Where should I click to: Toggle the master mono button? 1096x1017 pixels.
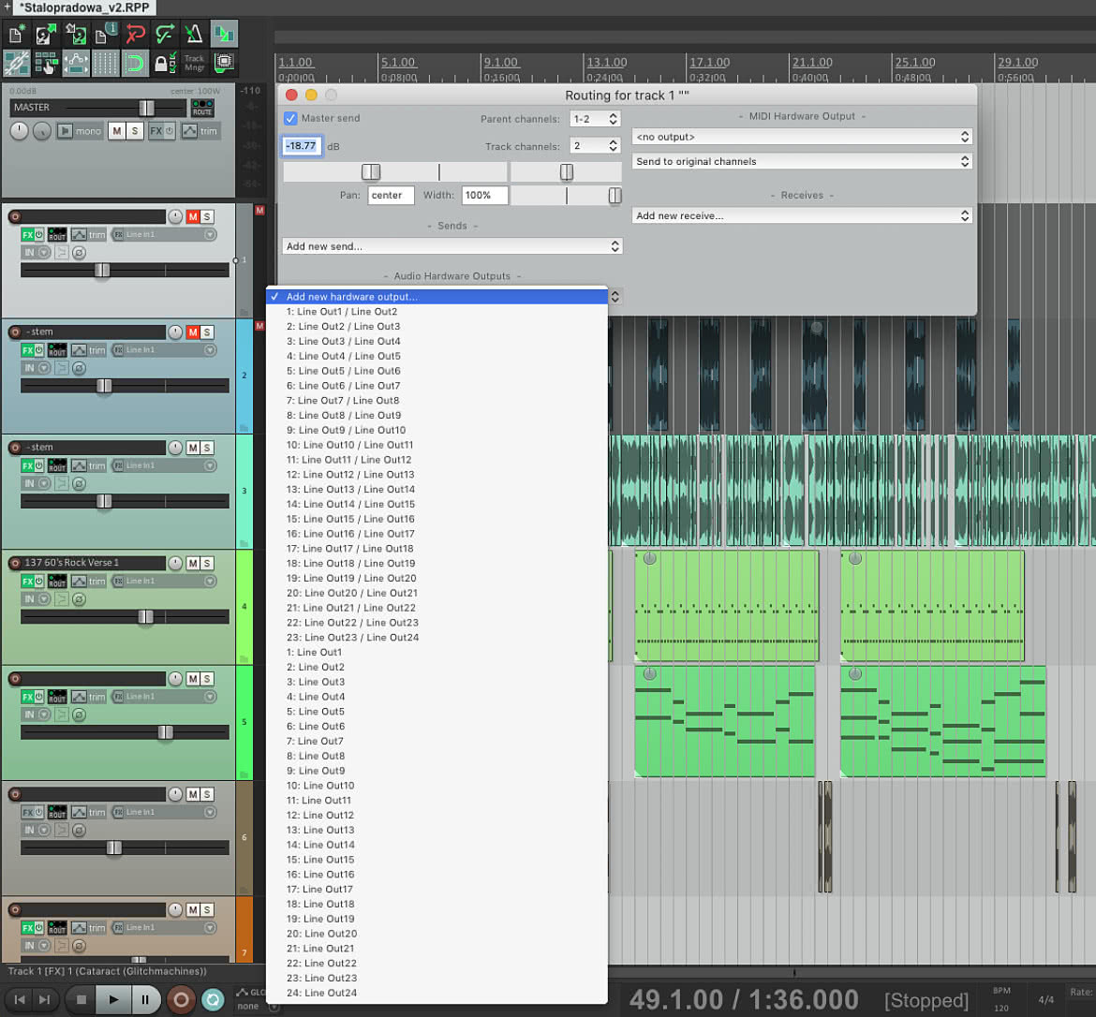[x=79, y=131]
